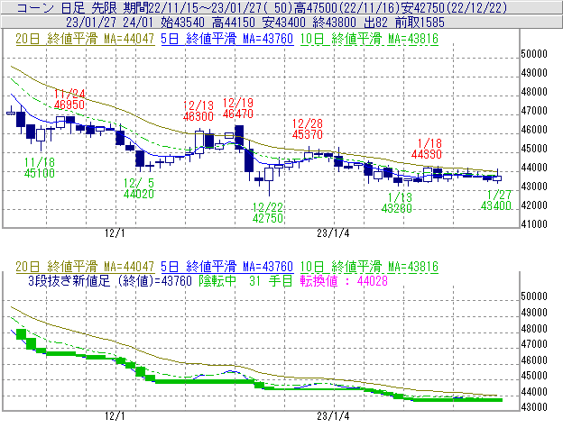Click the last candlestick above 1/27 43400
Viewport: 563px width, 428px height.
(x=497, y=177)
